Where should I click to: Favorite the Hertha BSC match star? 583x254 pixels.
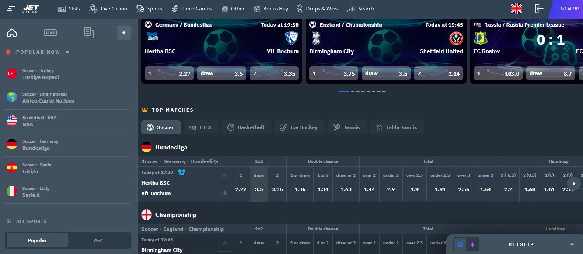pos(224,175)
